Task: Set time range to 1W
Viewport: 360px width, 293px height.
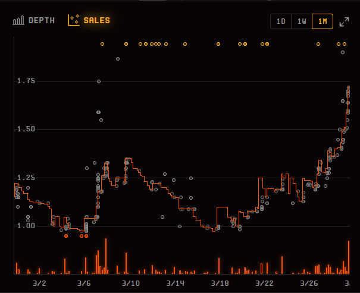Action: coord(302,21)
